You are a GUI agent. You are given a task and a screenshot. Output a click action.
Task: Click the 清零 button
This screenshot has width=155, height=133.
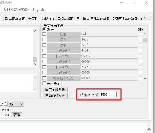tap(17, 115)
